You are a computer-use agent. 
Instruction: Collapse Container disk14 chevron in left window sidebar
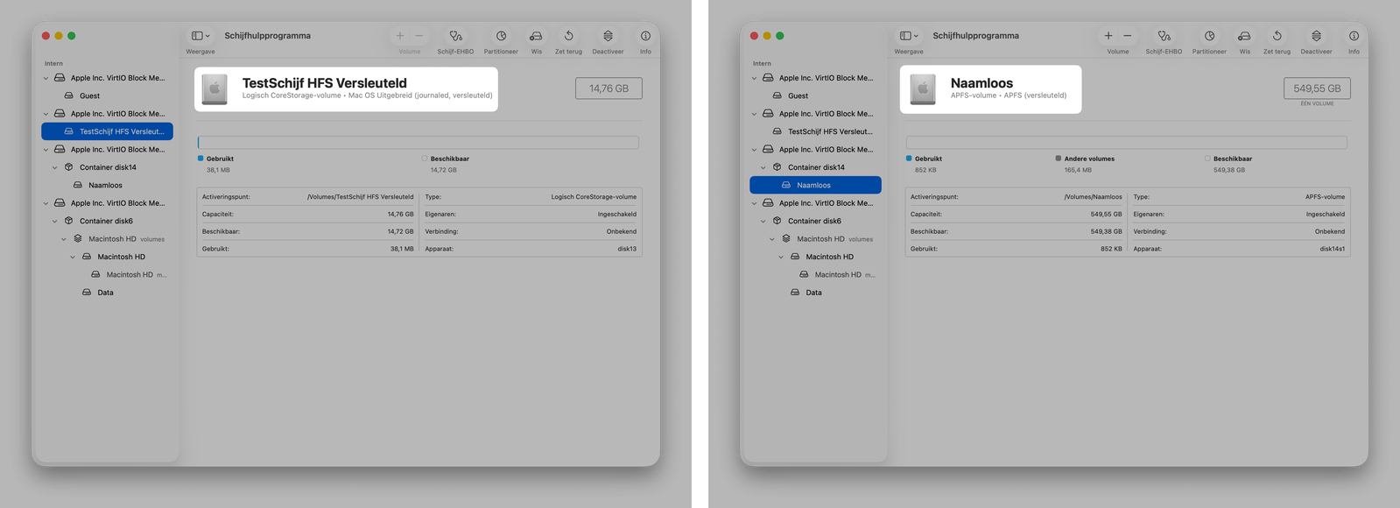point(55,167)
